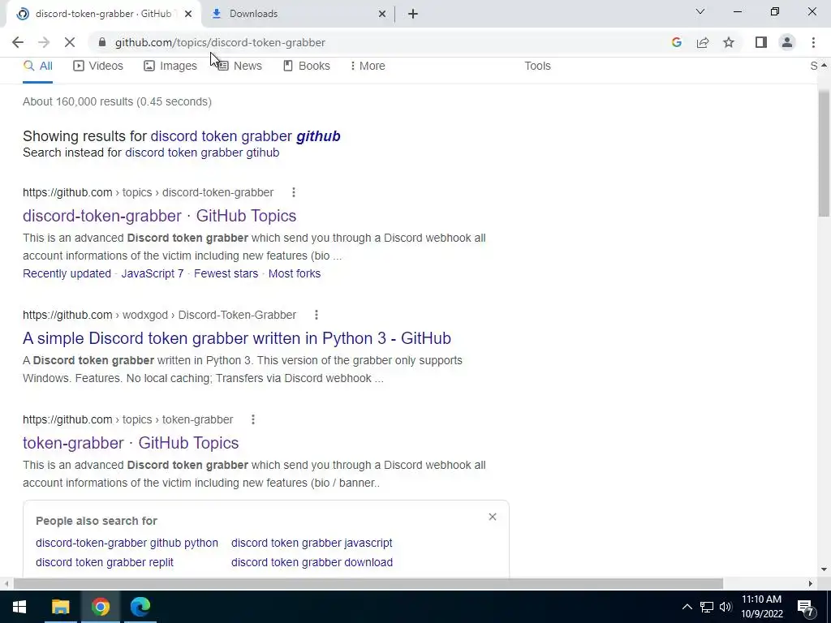Open options for the token-grabber topics result
The image size is (831, 623).
tap(253, 419)
